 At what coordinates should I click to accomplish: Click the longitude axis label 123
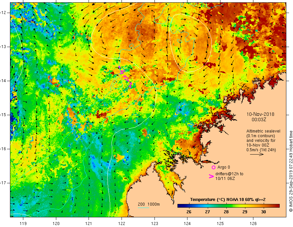pyautogui.click(x=154, y=223)
